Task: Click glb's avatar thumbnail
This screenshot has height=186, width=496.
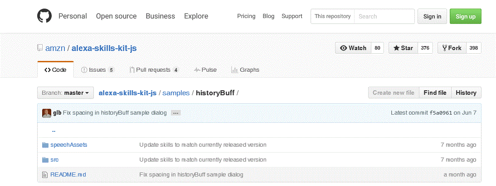Action: pyautogui.click(x=47, y=113)
